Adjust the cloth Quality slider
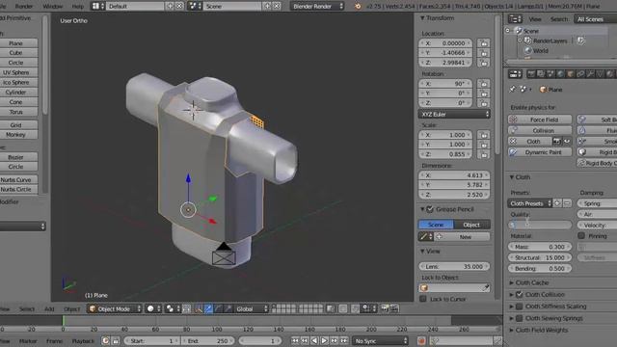Image resolution: width=617 pixels, height=347 pixels. 540,225
